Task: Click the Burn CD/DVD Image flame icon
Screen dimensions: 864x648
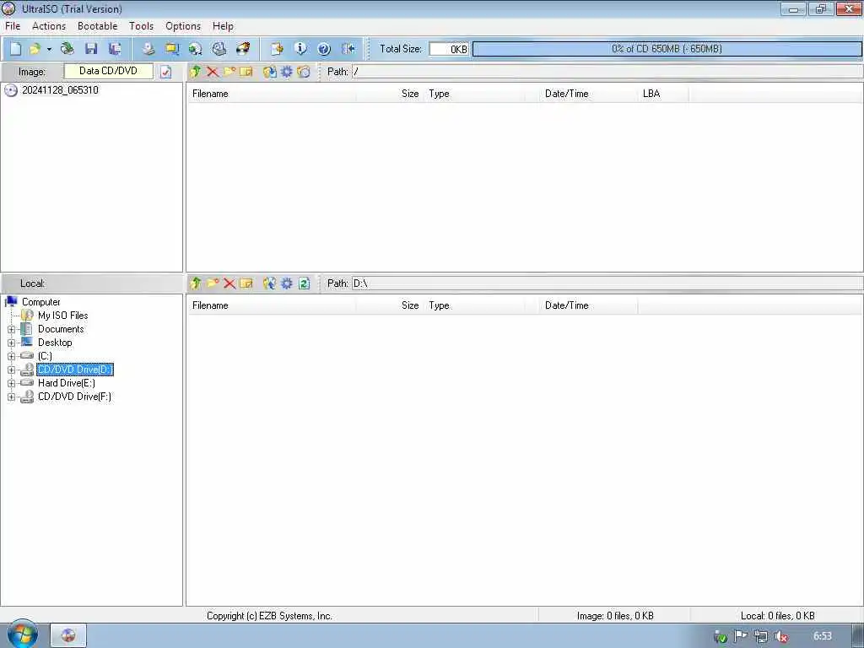Action: tap(242, 49)
